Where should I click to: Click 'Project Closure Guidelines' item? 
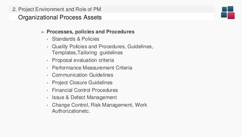(82, 82)
